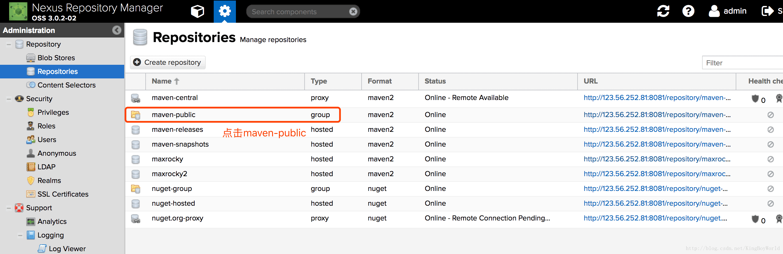This screenshot has width=783, height=254.
Task: Click the nuget.org-proxy health check shield
Action: point(755,219)
